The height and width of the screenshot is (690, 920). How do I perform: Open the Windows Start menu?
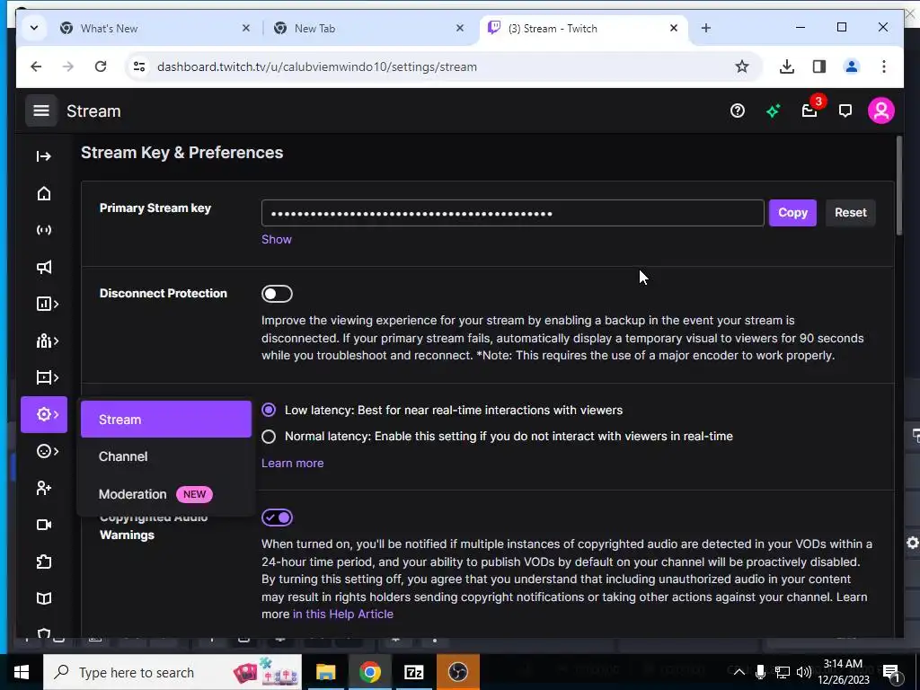(x=22, y=672)
